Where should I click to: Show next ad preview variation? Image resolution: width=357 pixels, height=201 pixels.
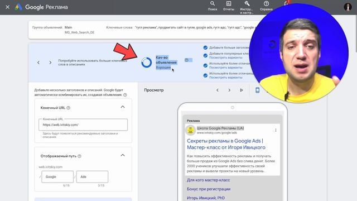coord(229,90)
